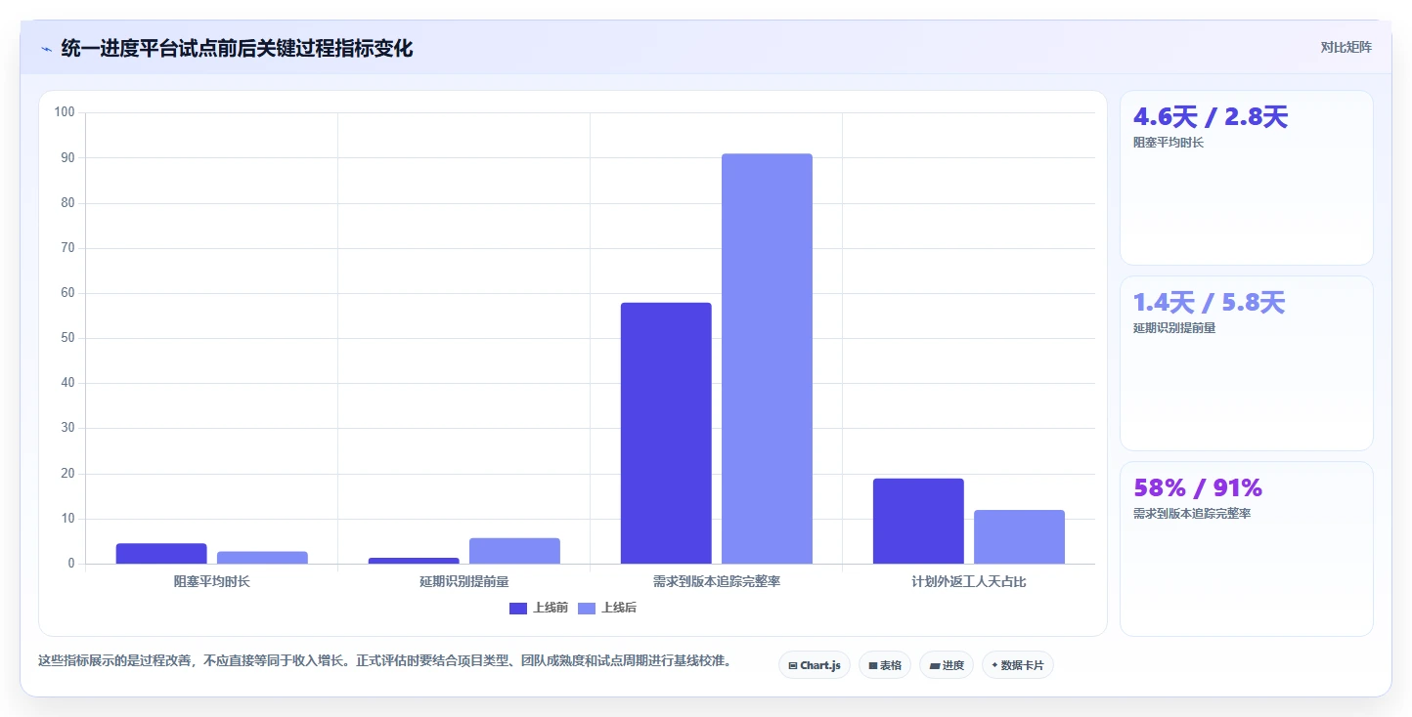The image size is (1412, 717).
Task: Click the 需求到版本追踪完整率 caption in the stat card
Action: pyautogui.click(x=1192, y=514)
